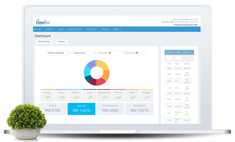Click the end date input field
This screenshot has width=235, height=142.
[136, 53]
